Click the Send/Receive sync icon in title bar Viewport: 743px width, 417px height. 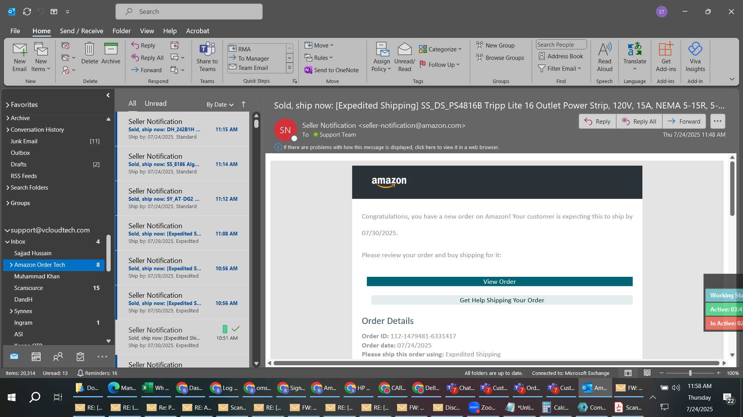click(x=27, y=12)
